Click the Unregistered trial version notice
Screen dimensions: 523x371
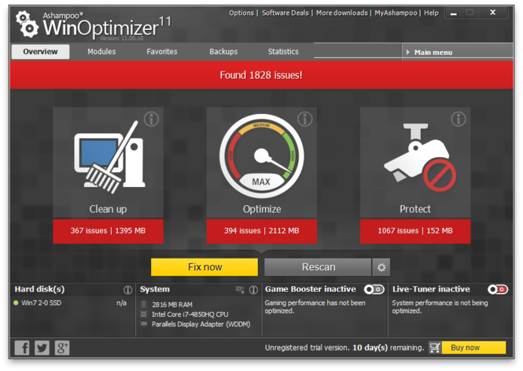(x=344, y=347)
